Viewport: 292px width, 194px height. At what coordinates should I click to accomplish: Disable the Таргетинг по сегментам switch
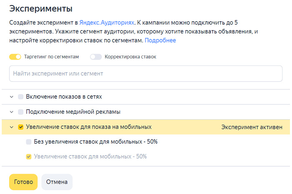15,57
